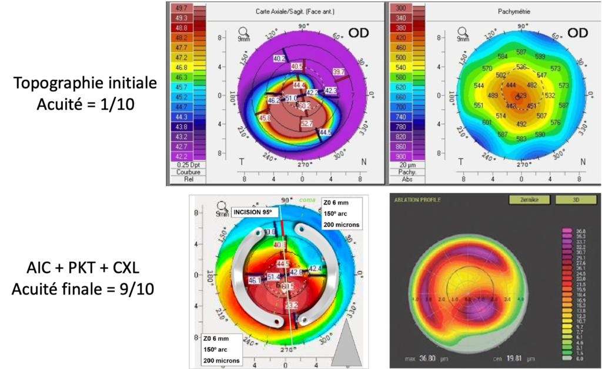
Task: Click the 601 pachymetry reading
Action: click(487, 122)
